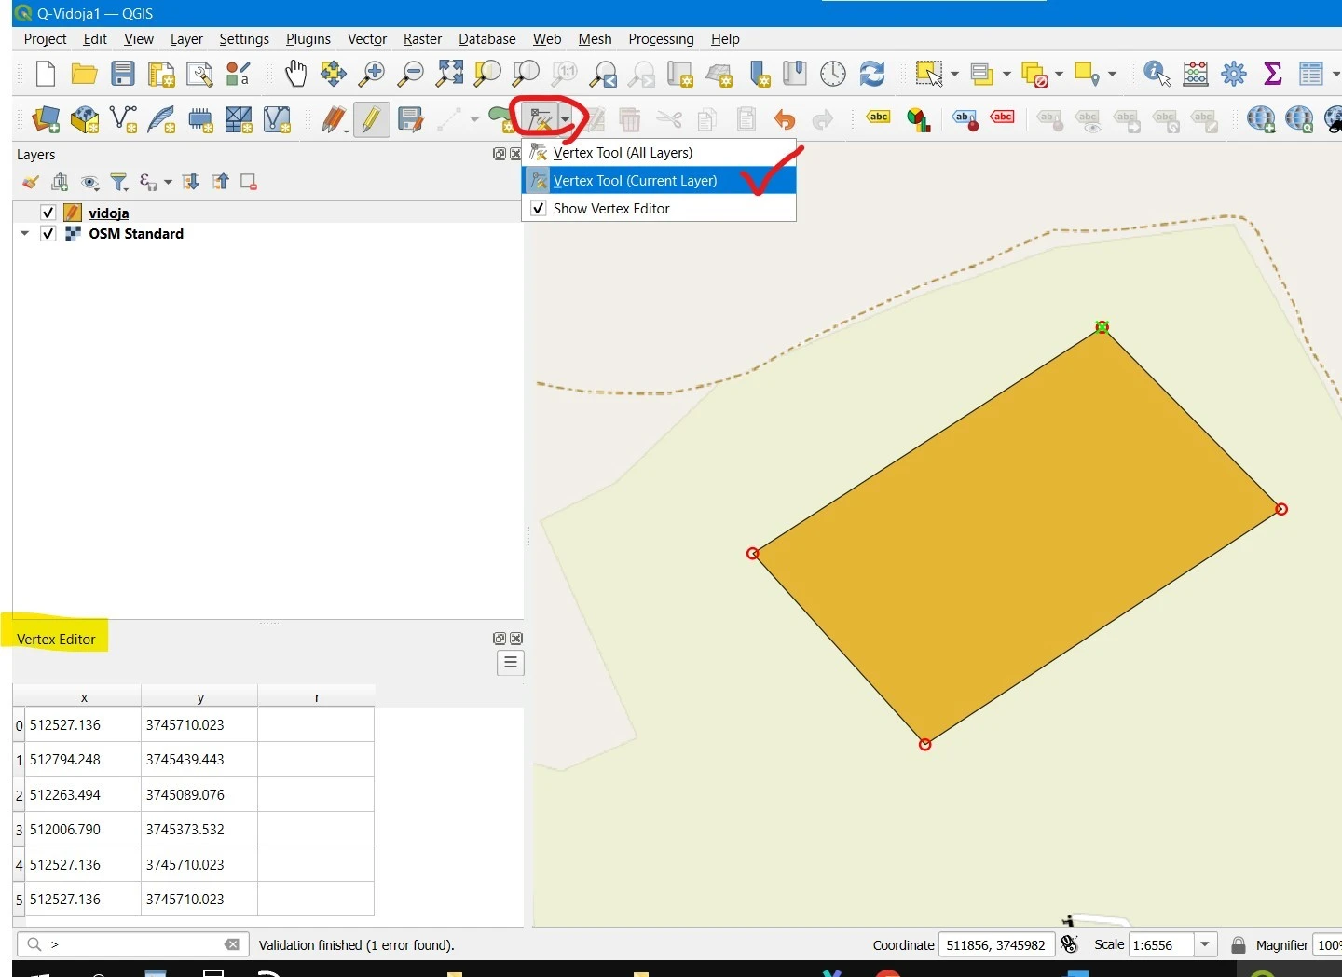The image size is (1342, 977).
Task: Open the Layer Diagram Options chart icon
Action: coord(919,119)
